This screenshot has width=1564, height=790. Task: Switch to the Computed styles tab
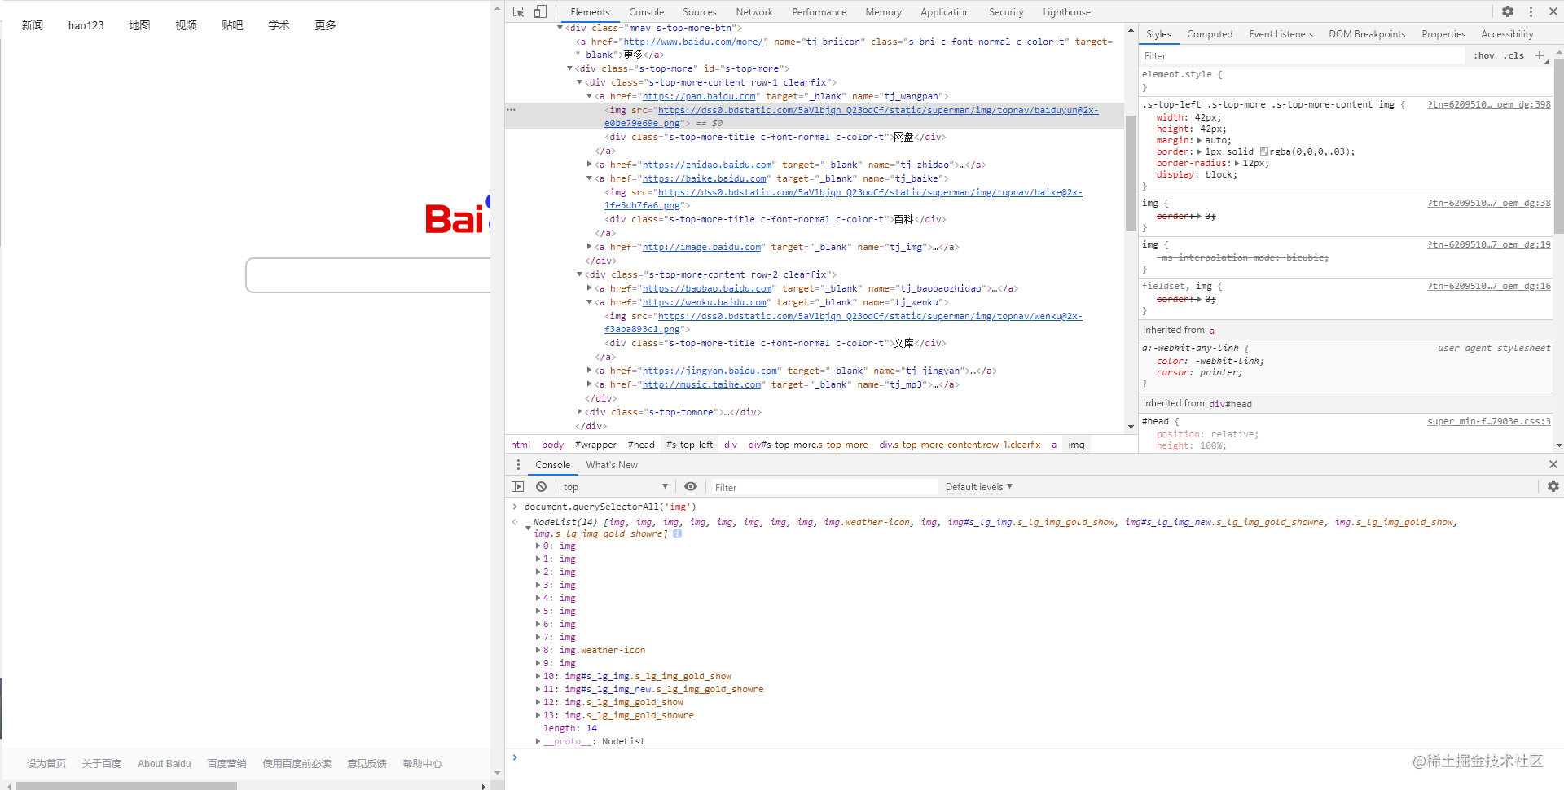(x=1210, y=33)
